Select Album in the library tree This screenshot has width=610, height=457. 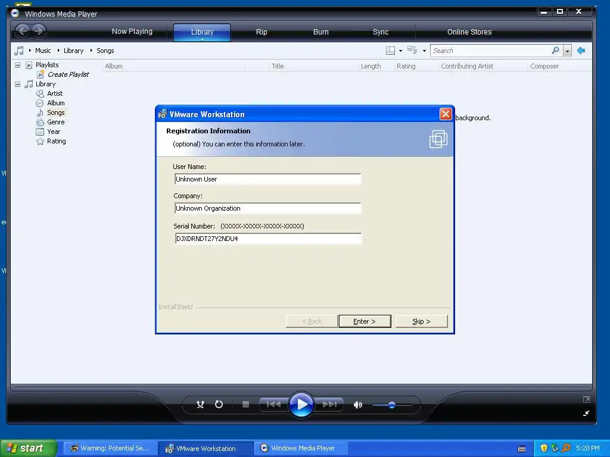coord(55,103)
